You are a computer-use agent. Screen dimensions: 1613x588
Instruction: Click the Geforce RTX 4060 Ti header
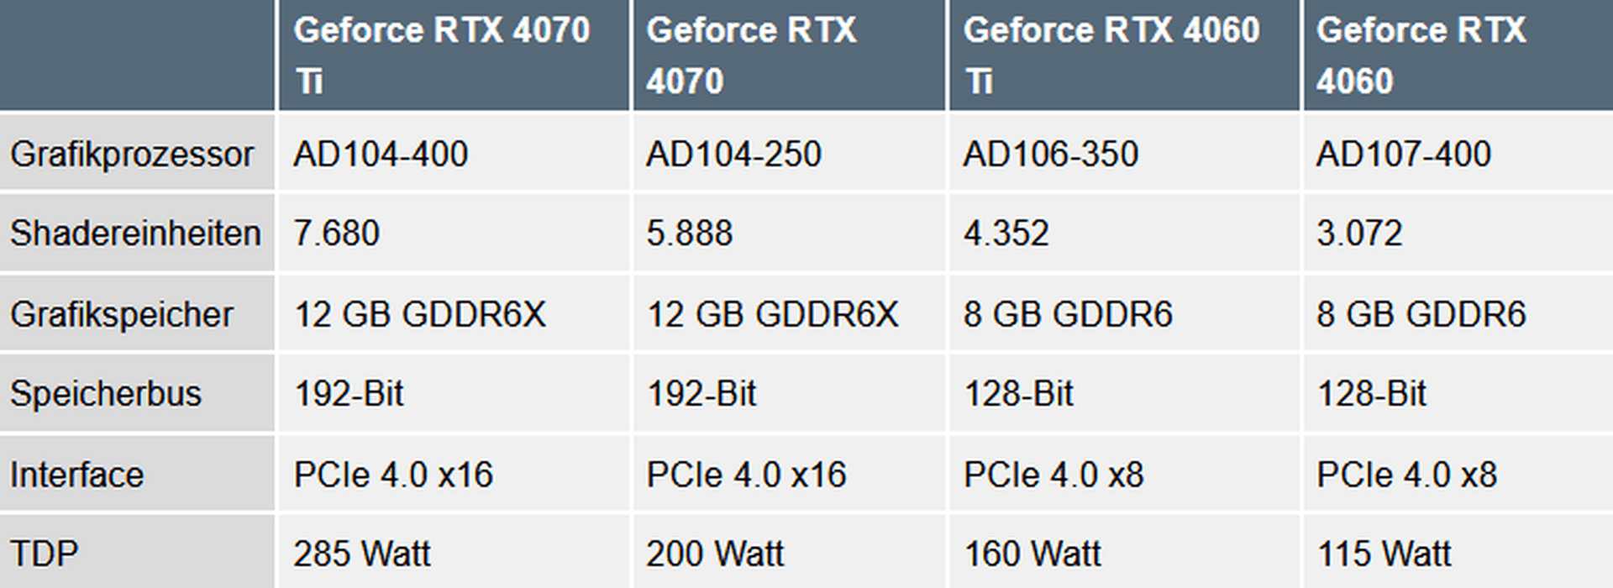coord(1111,55)
